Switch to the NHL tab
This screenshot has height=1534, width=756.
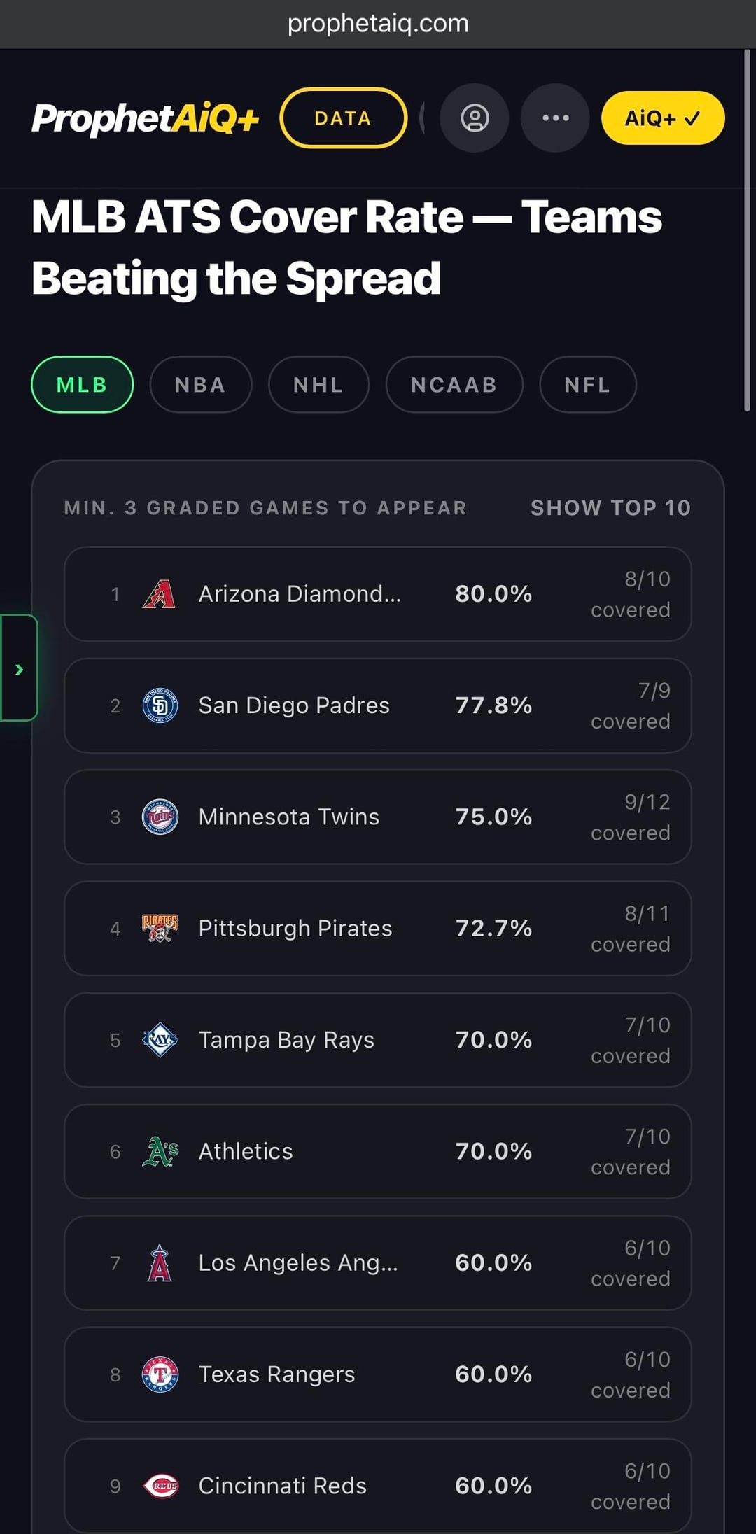318,385
